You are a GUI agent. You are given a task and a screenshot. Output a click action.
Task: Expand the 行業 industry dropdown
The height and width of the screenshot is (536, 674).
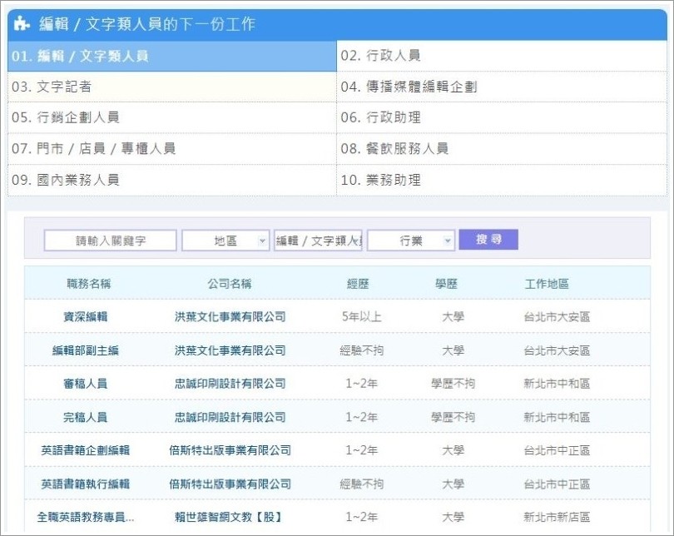pos(411,241)
